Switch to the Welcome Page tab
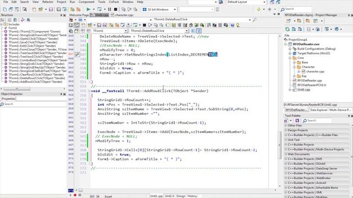The height and width of the screenshot is (198, 353). click(79, 15)
